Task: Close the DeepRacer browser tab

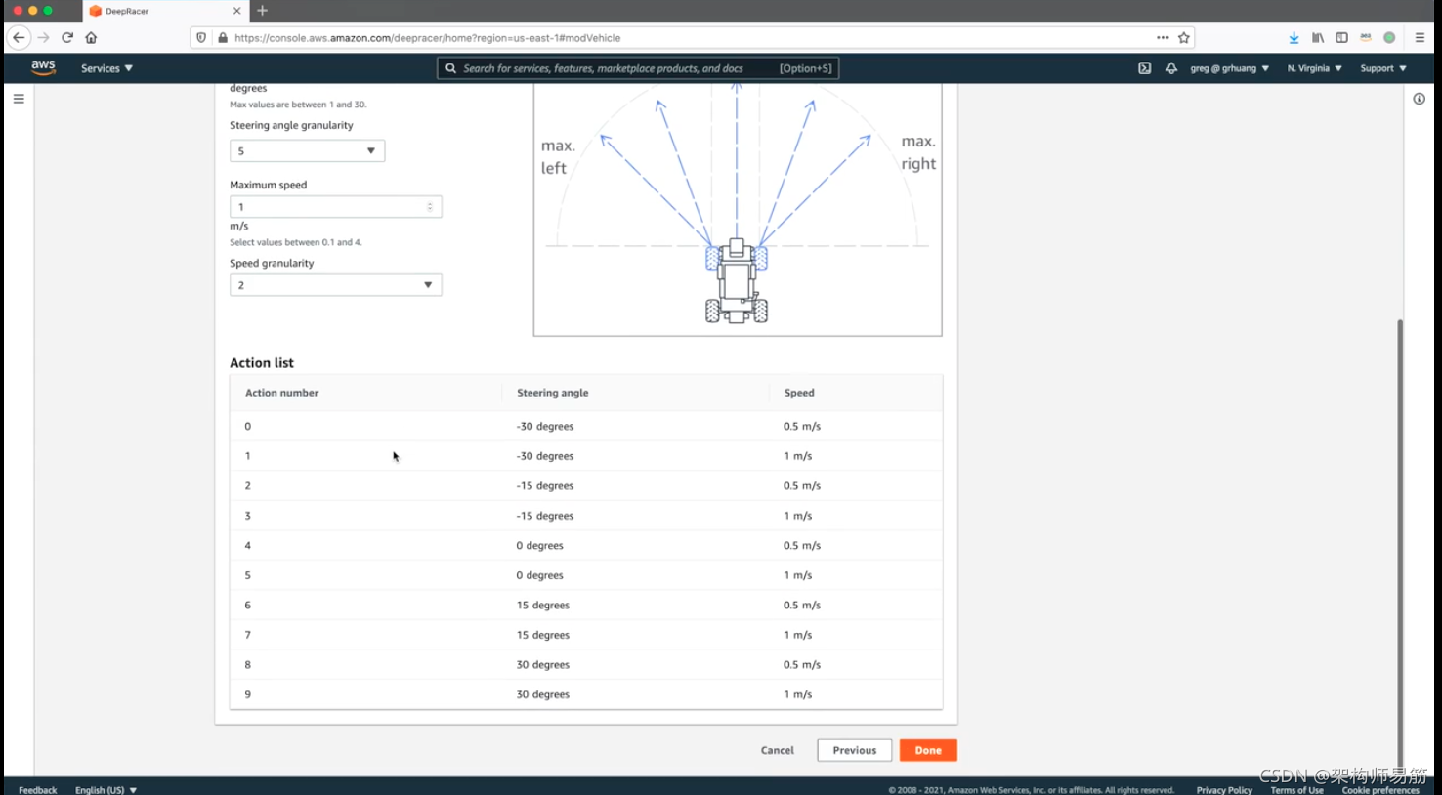Action: (x=236, y=11)
